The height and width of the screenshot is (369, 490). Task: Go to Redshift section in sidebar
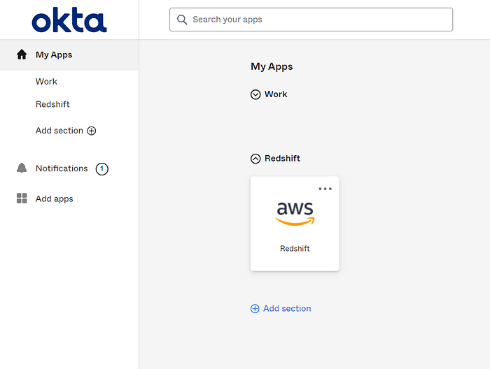pyautogui.click(x=52, y=104)
